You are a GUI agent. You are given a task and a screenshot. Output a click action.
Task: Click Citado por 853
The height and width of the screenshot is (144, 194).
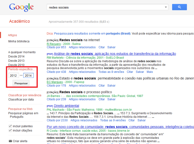pyautogui.click(x=56, y=47)
